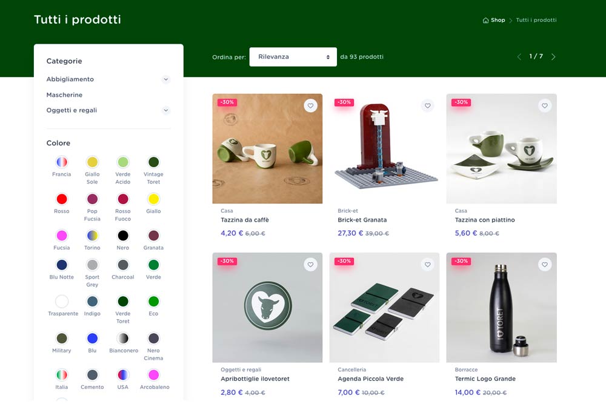Enable the Nero color filter
This screenshot has height=404, width=606.
[x=123, y=236]
